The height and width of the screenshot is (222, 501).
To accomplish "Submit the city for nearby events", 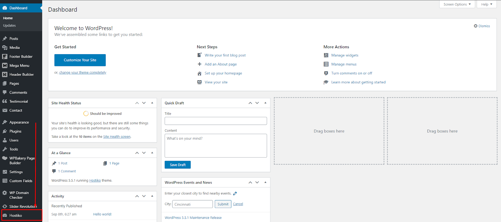I will [223, 204].
